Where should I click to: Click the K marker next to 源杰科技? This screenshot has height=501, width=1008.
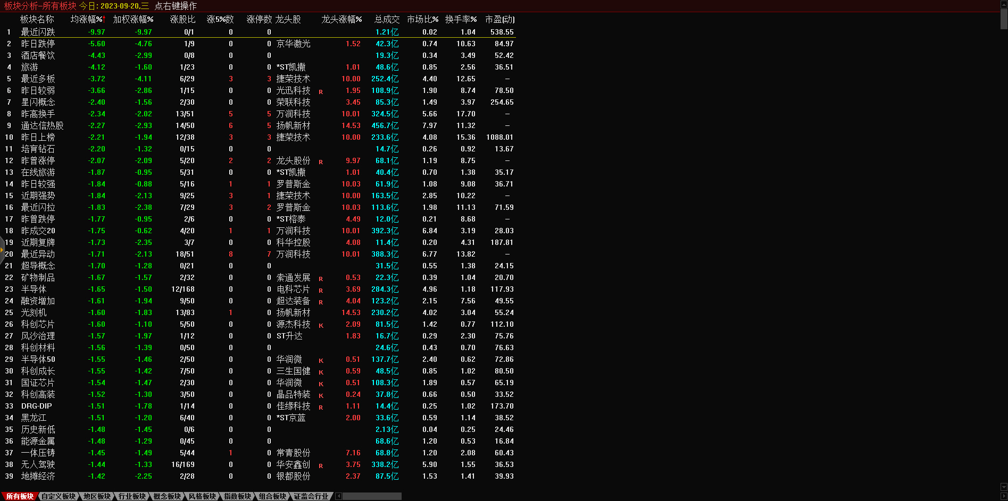pyautogui.click(x=321, y=326)
